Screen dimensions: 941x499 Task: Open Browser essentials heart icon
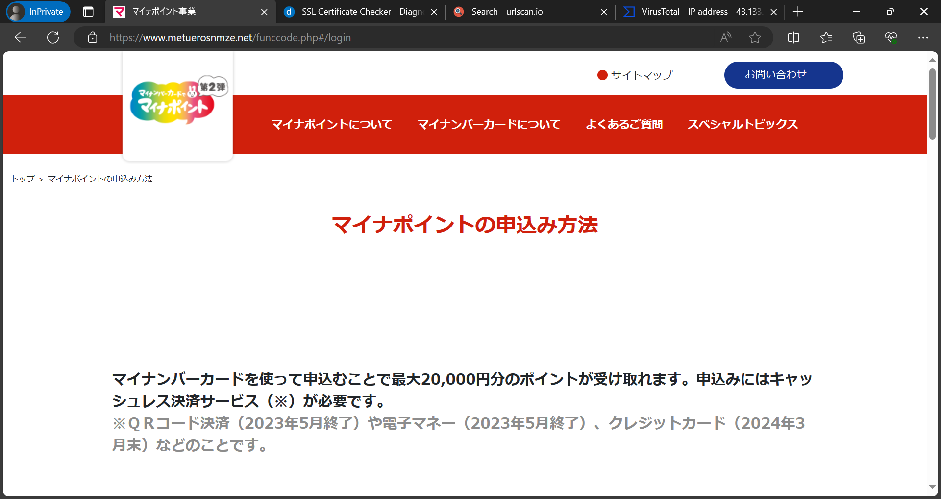click(x=891, y=37)
